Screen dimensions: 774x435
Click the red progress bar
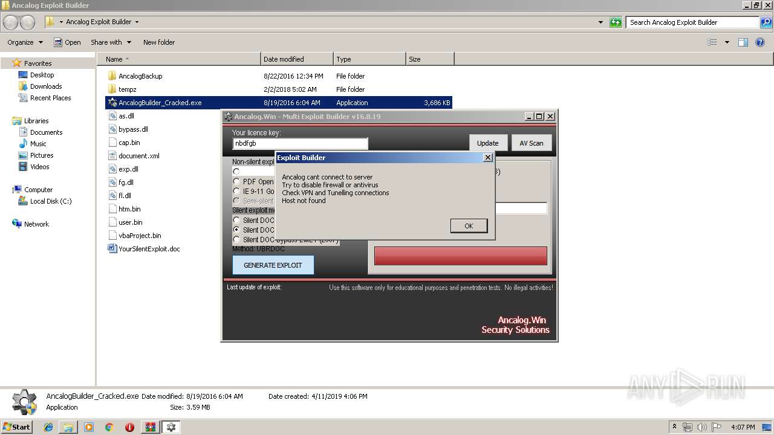pos(460,256)
